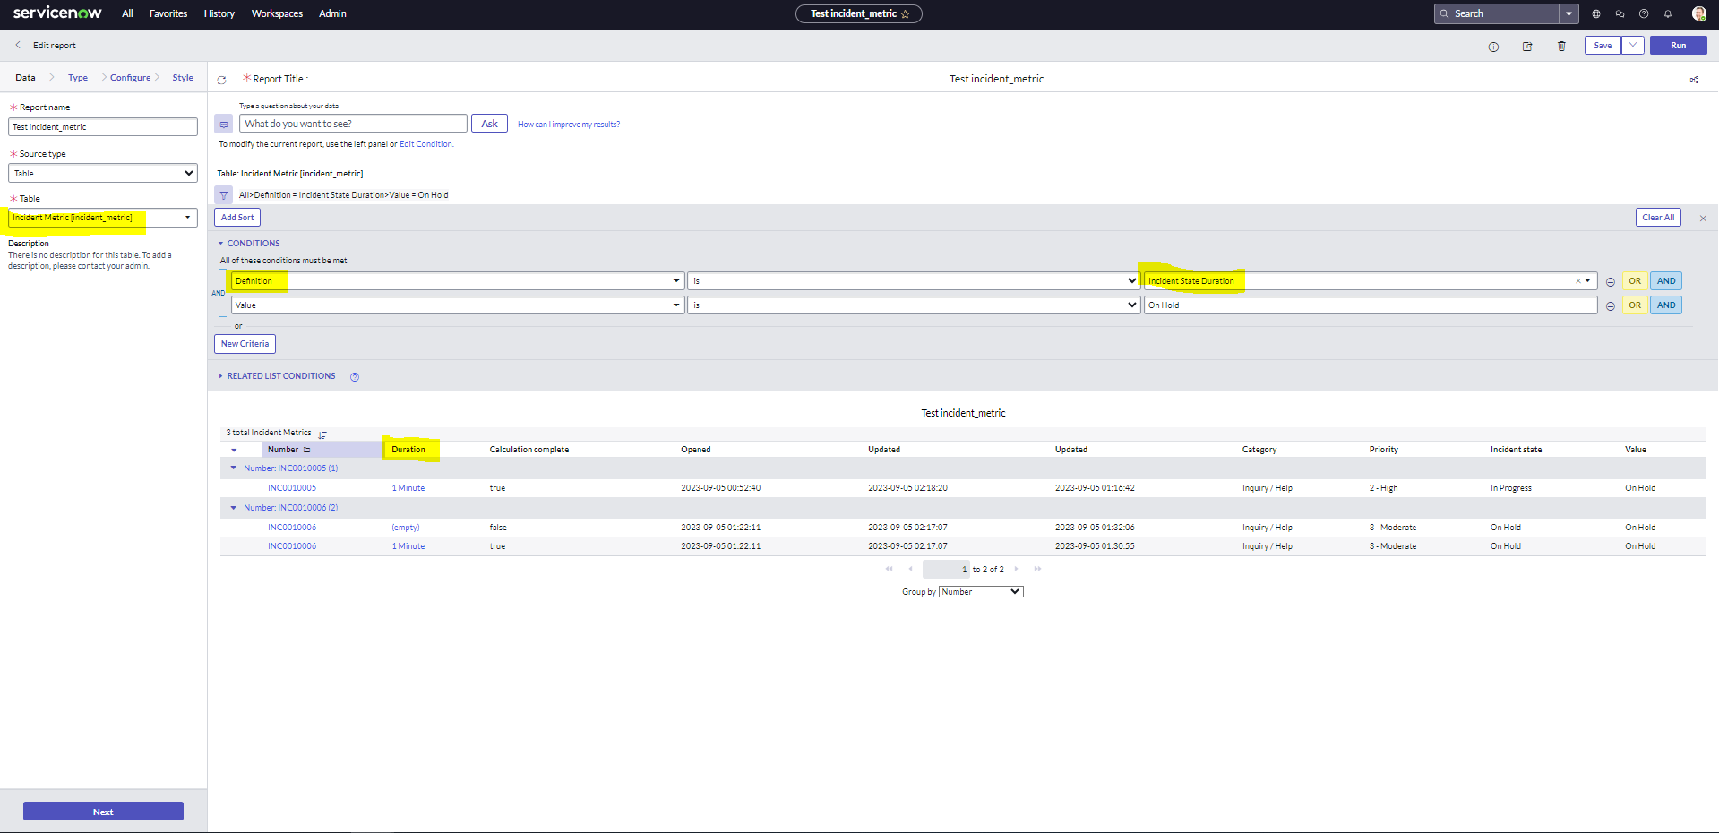
Task: Click the export report icon in the toolbar
Action: 1527,46
